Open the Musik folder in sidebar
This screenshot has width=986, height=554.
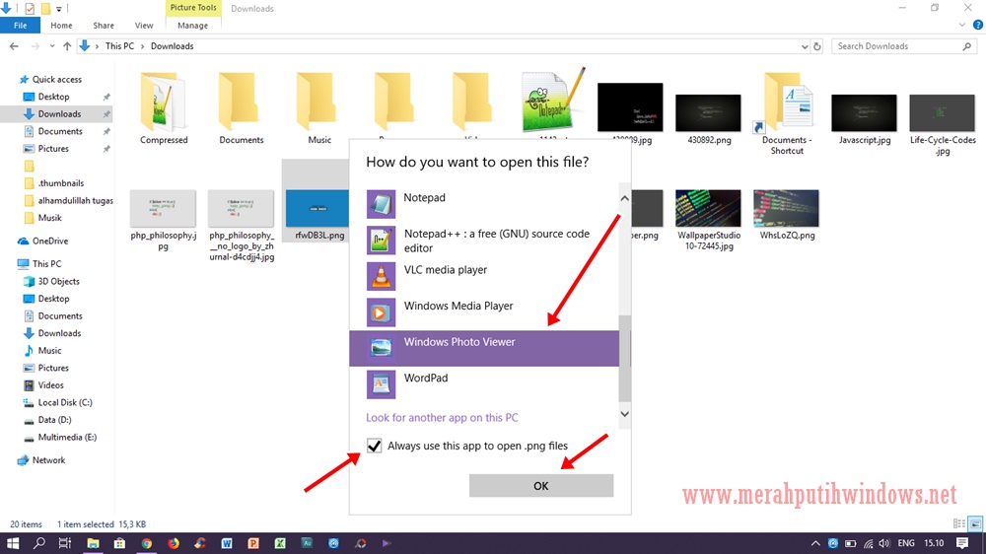tap(49, 218)
